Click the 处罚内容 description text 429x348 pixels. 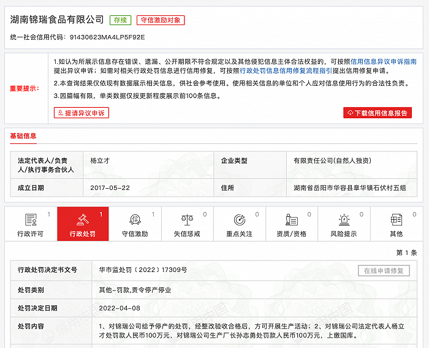click(252, 331)
